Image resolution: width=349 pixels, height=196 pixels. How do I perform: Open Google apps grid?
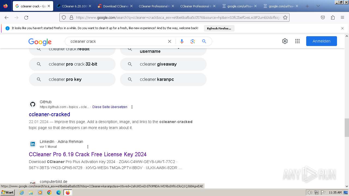point(297,41)
